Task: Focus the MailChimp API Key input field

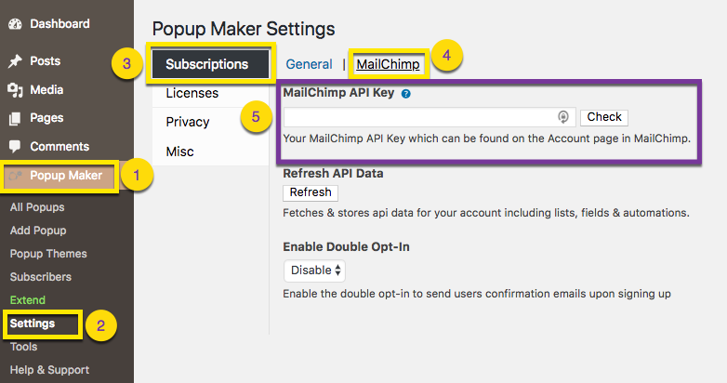Action: tap(430, 117)
